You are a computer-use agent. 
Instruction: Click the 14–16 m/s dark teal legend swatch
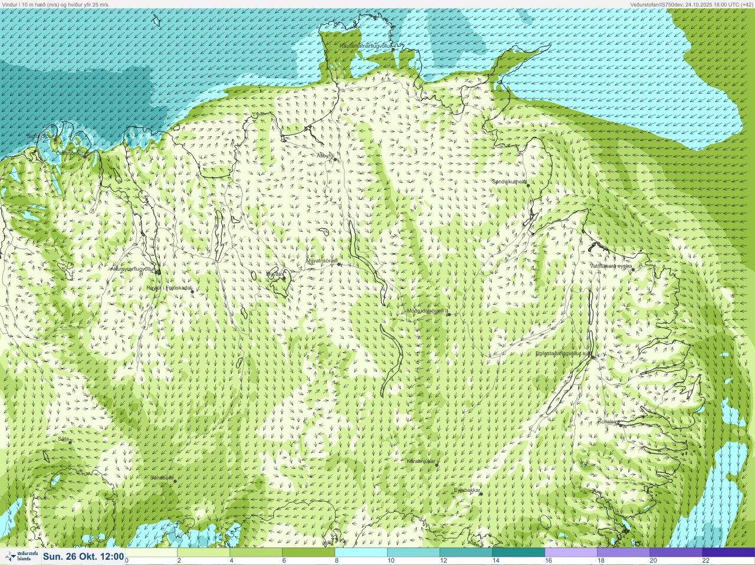click(518, 553)
